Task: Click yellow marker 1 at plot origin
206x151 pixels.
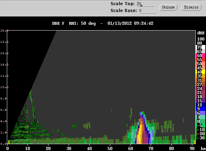Action: (9, 142)
